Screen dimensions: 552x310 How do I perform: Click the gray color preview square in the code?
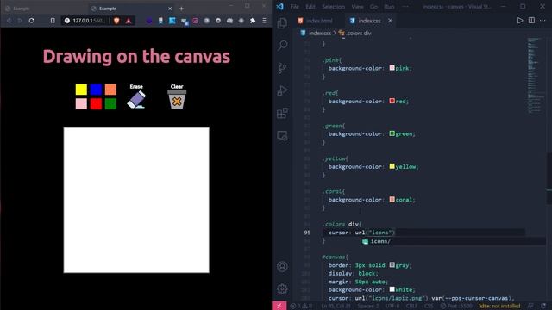392,264
